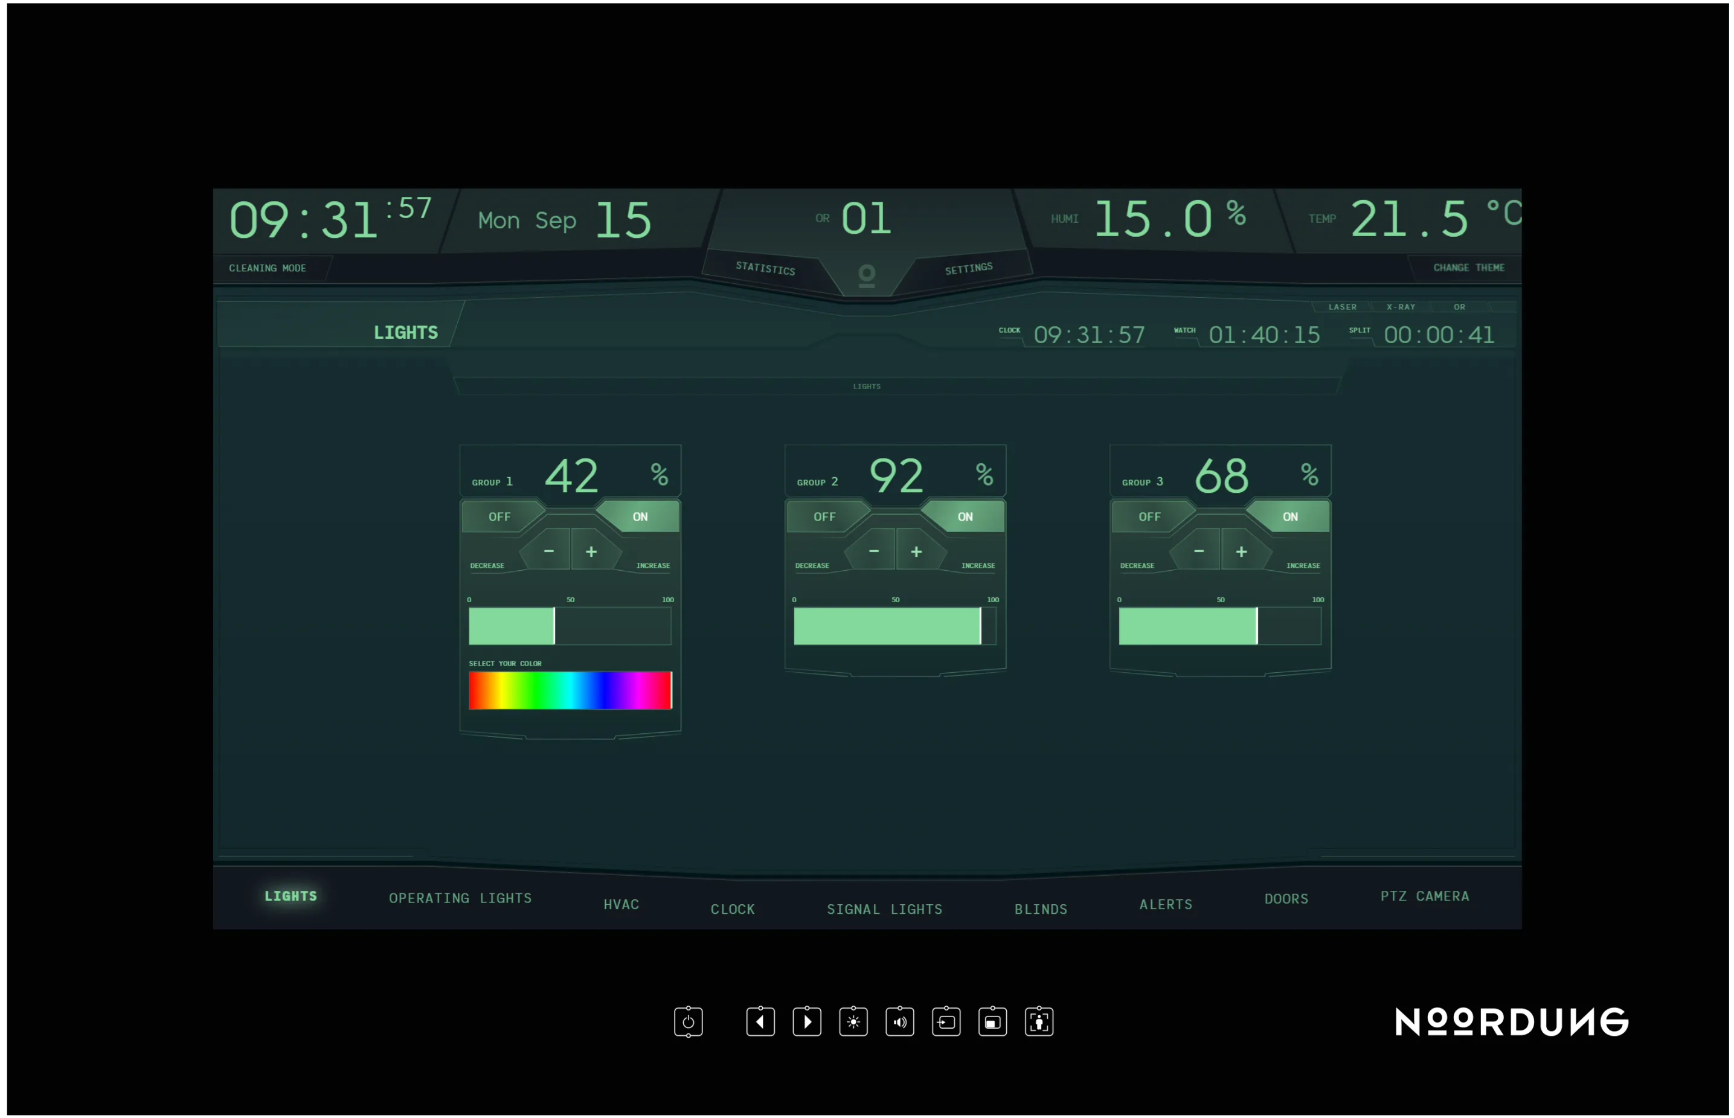Click the input source icon
The width and height of the screenshot is (1734, 1118).
point(946,1022)
